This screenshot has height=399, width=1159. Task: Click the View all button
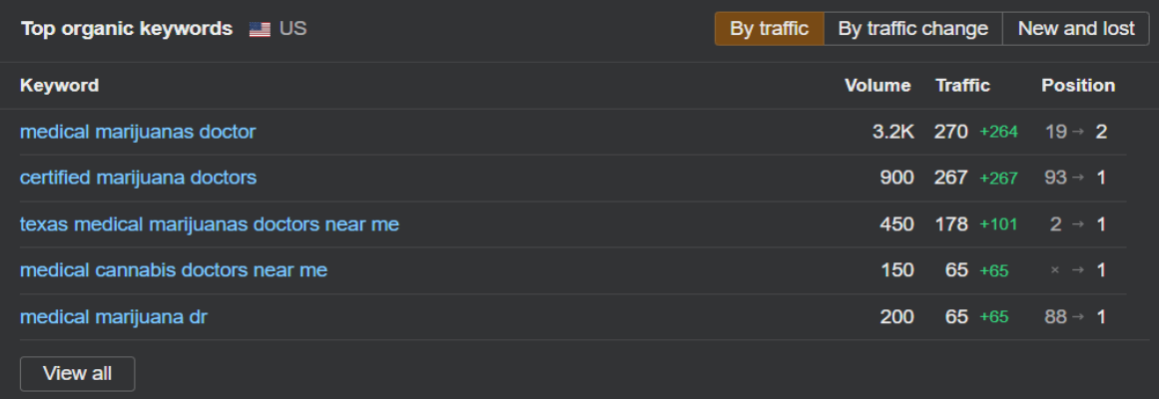(x=78, y=374)
